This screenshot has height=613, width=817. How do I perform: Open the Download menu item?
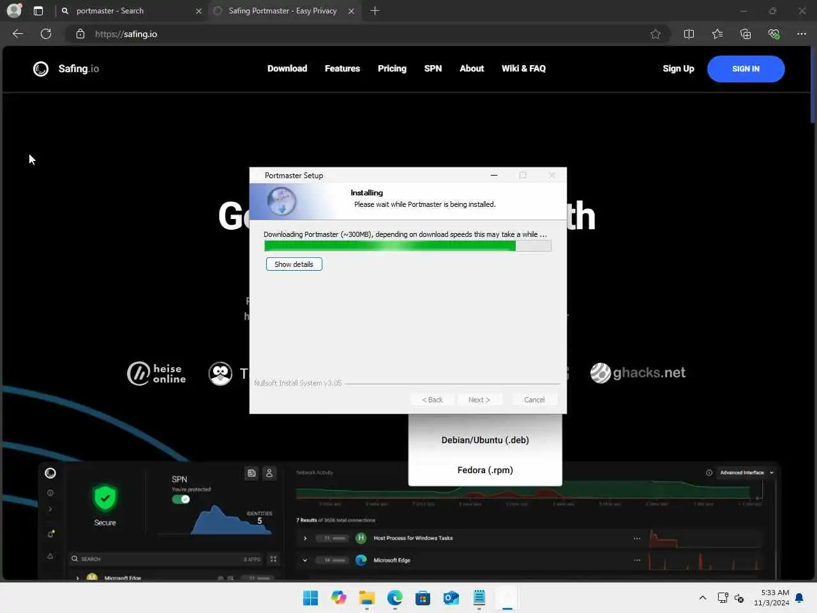287,68
